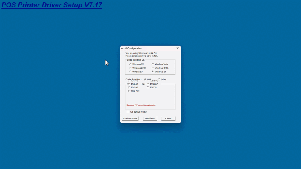Set printer interface to Other

click(x=159, y=79)
